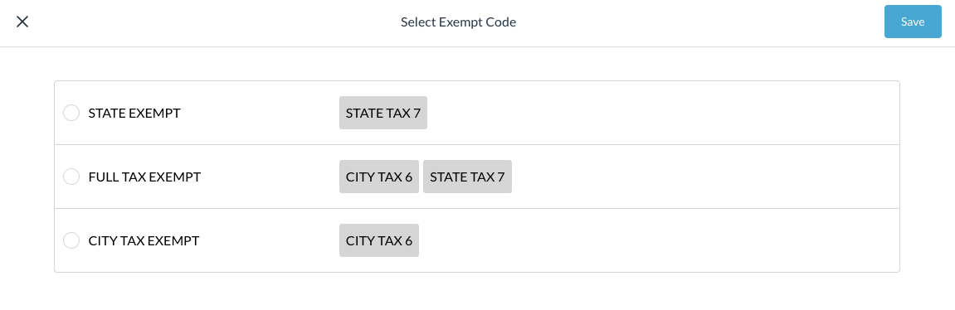Image resolution: width=955 pixels, height=310 pixels.
Task: Click STATE TAX 7 tag in STATE EXEMPT row
Action: [x=383, y=113]
